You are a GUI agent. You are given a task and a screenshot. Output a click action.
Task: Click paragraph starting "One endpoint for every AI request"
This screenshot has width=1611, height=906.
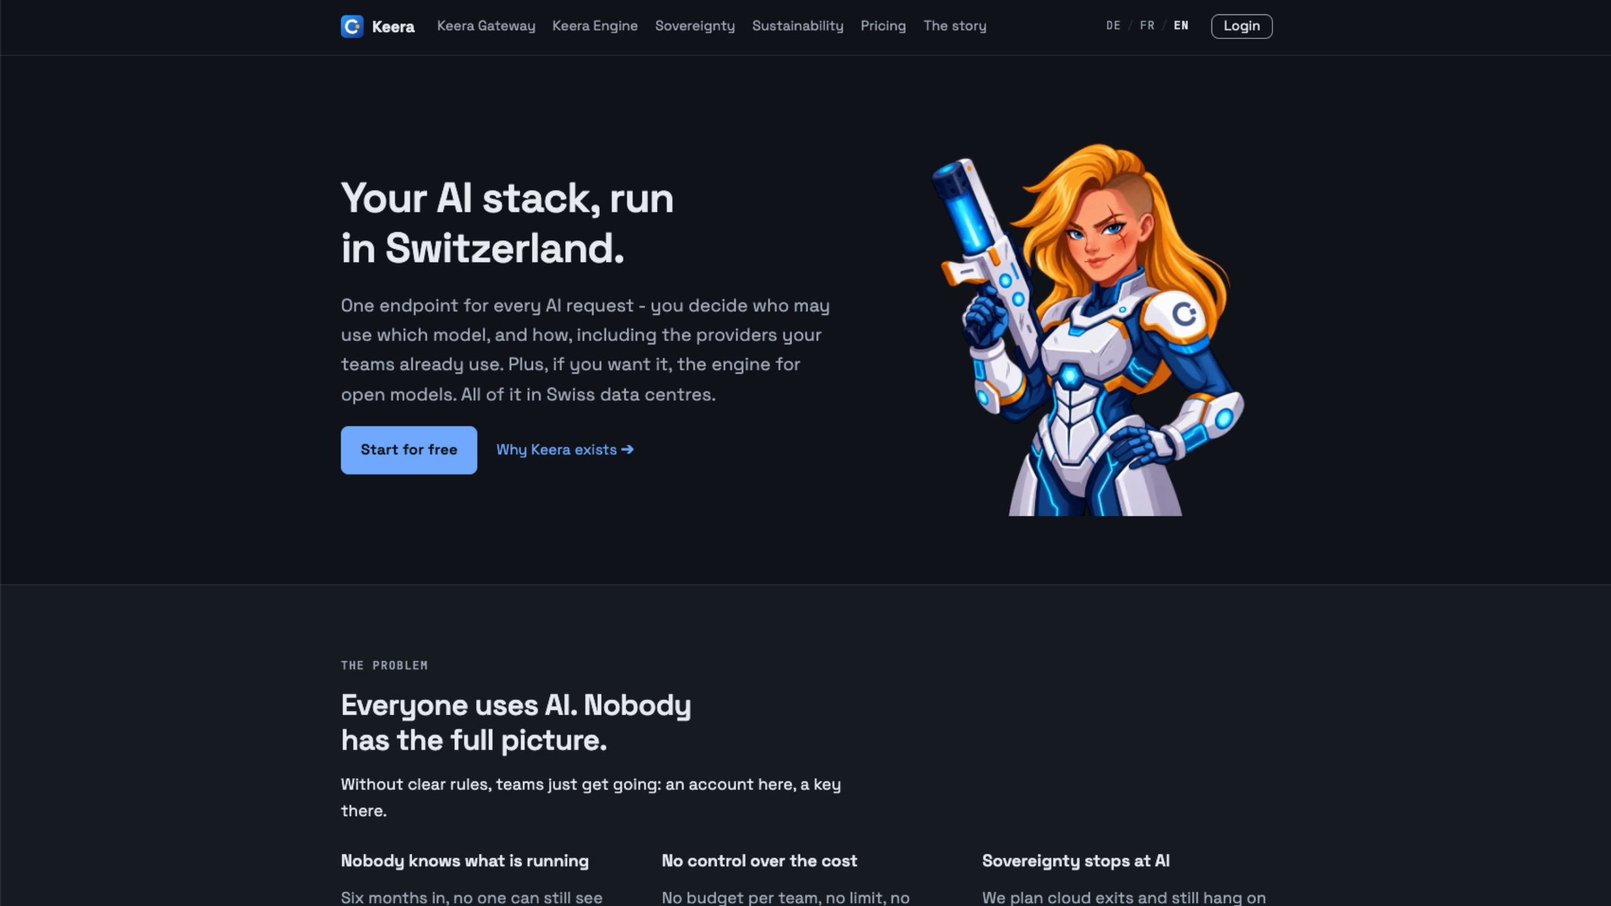click(x=585, y=350)
